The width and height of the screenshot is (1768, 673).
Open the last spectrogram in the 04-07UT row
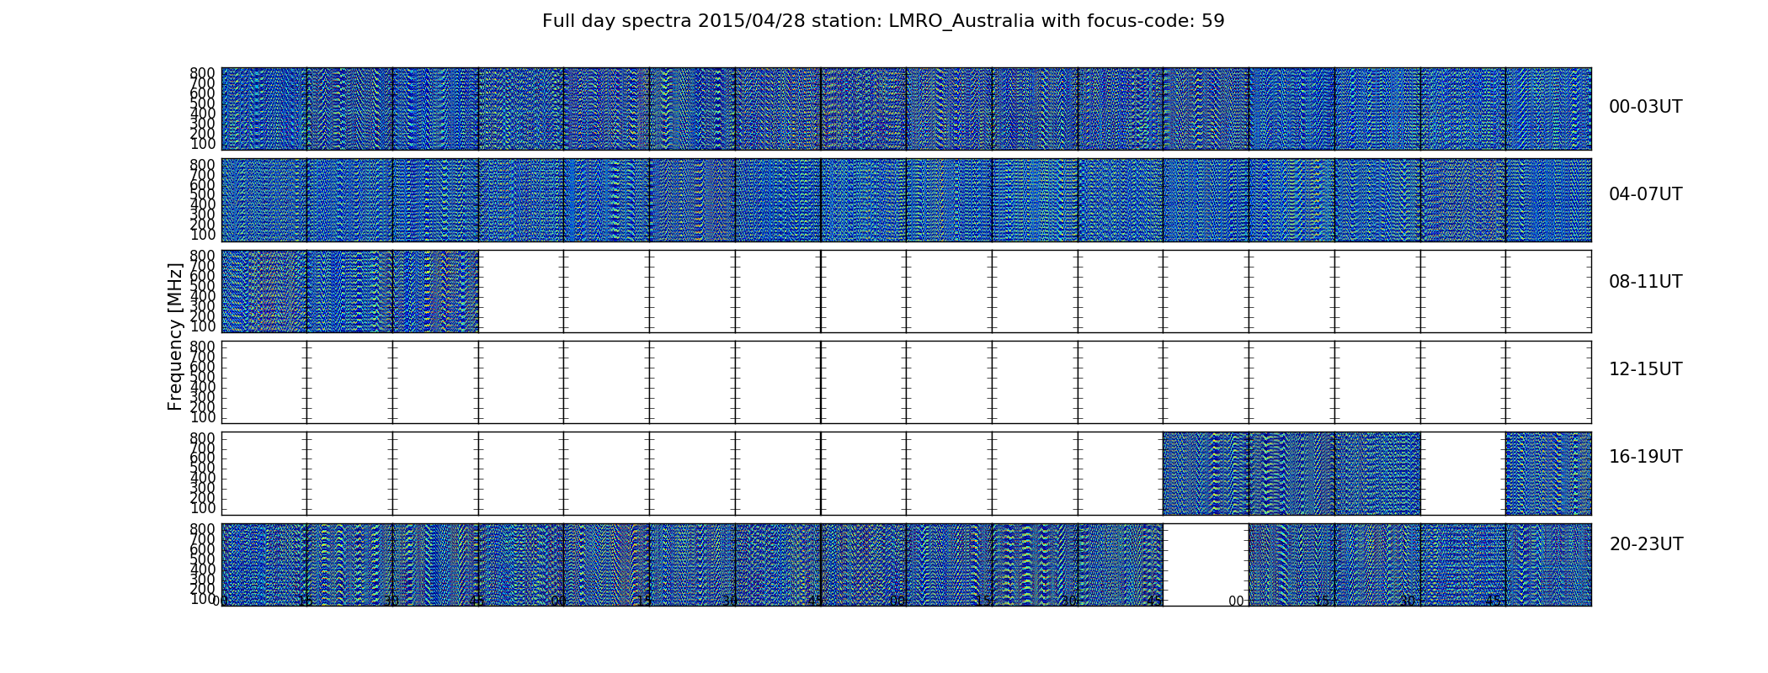(x=1548, y=200)
